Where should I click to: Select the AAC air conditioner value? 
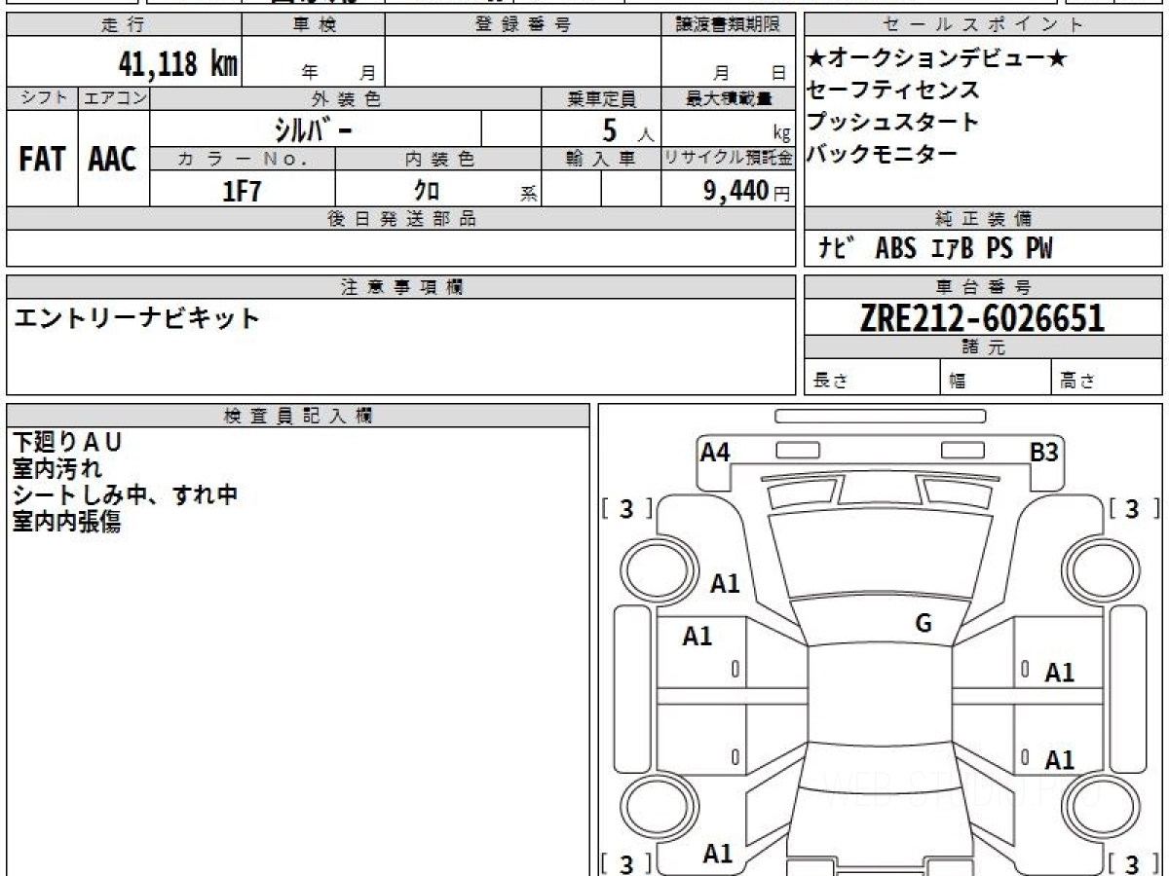pyautogui.click(x=114, y=159)
